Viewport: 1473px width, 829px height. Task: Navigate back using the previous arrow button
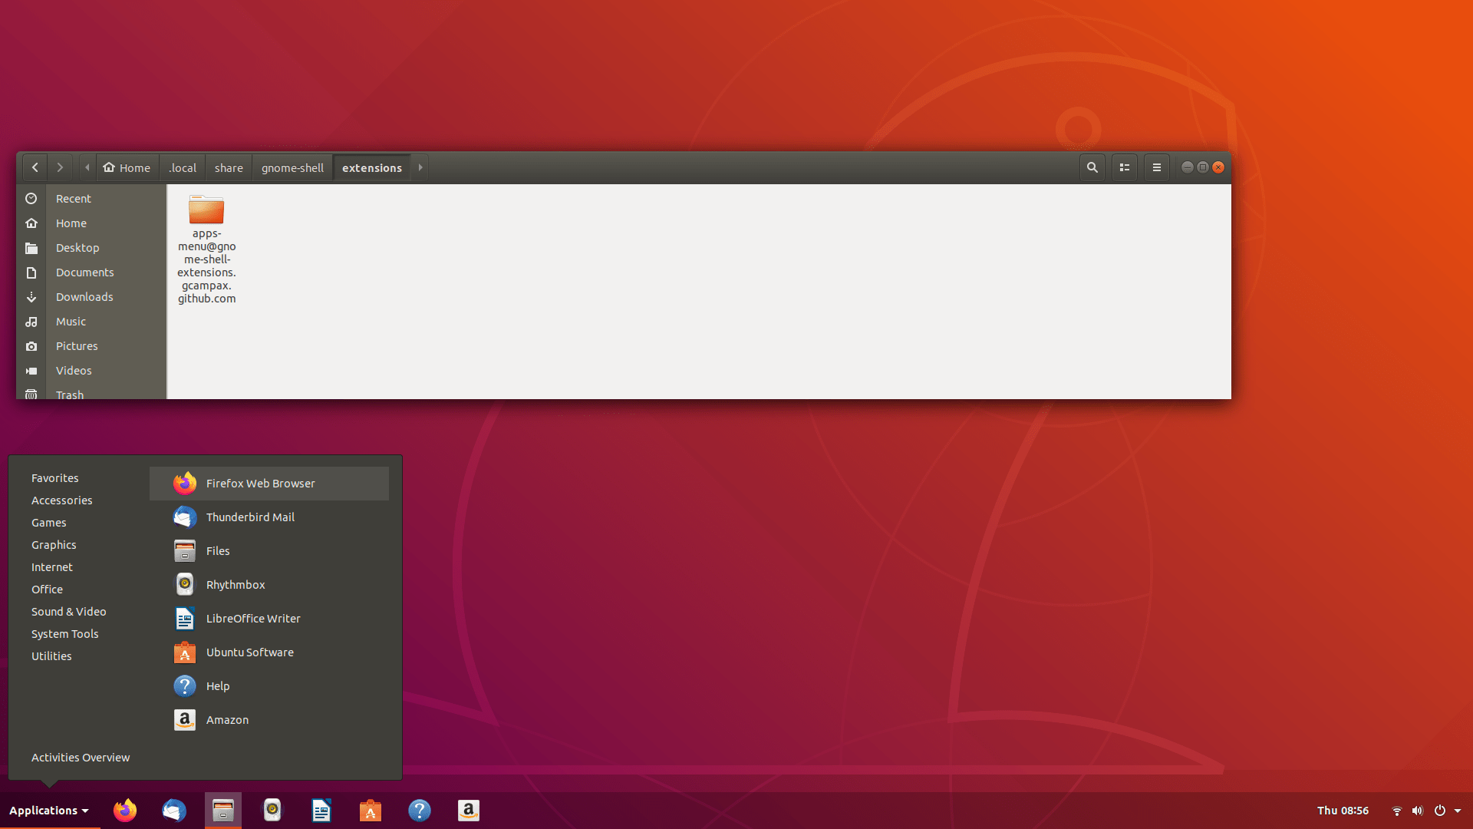tap(35, 167)
